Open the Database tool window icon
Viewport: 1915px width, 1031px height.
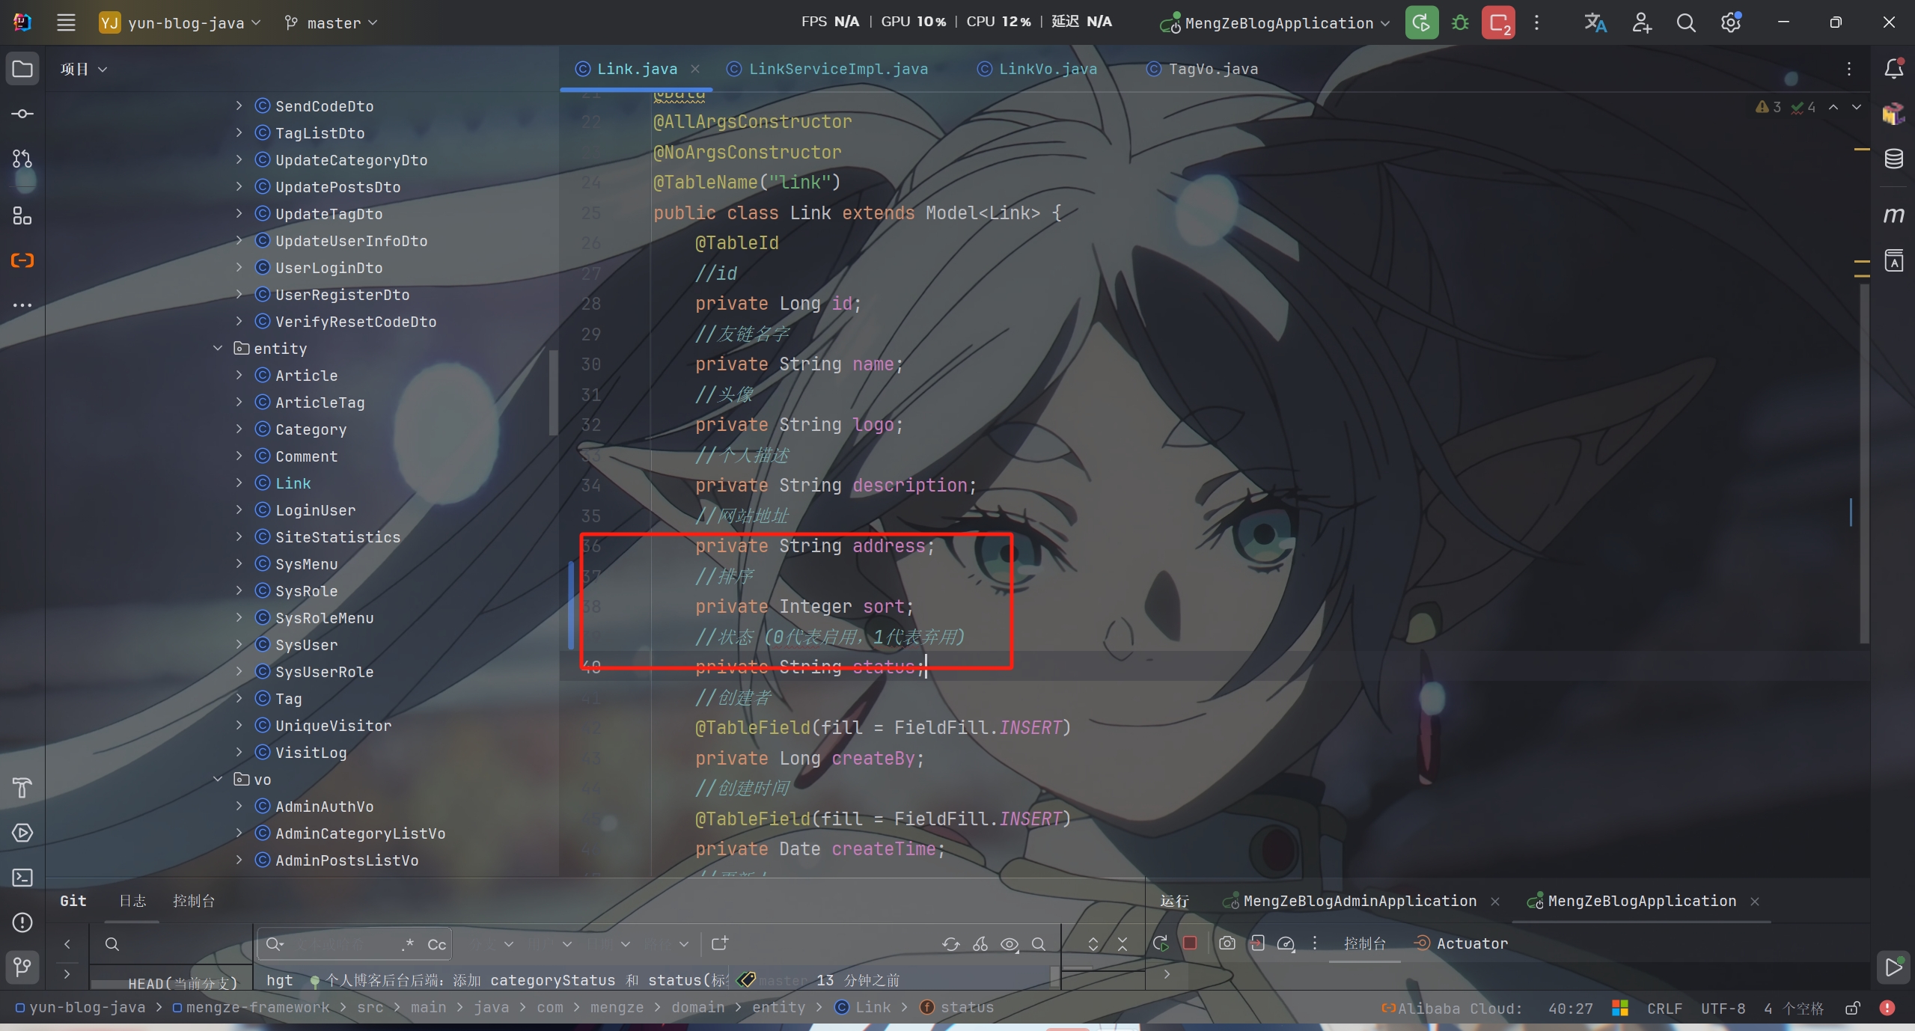[x=1893, y=159]
